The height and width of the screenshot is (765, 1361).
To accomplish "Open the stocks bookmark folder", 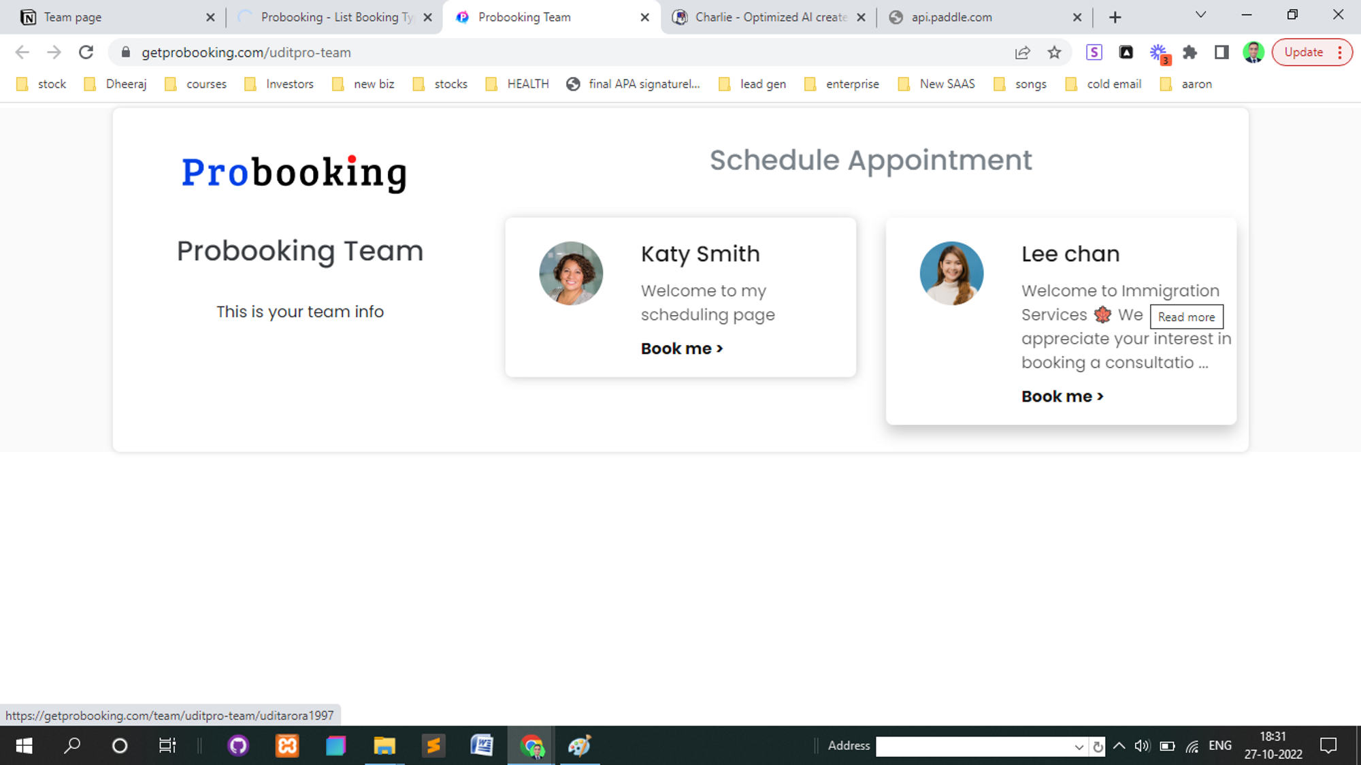I will tap(440, 84).
